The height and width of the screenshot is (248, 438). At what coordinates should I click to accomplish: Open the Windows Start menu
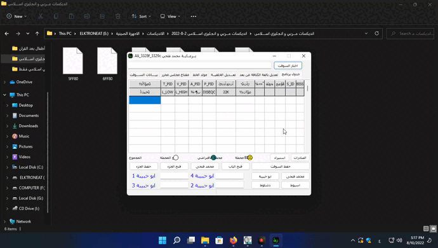163,240
